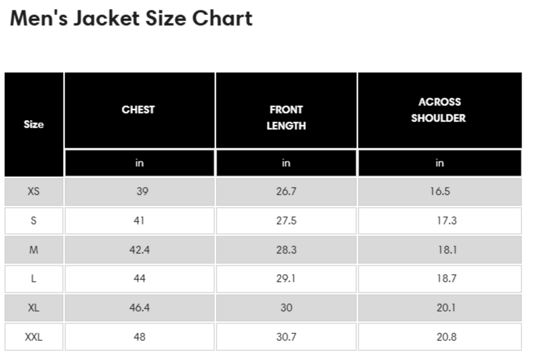Click the L size row label
This screenshot has height=356, width=538.
(34, 278)
